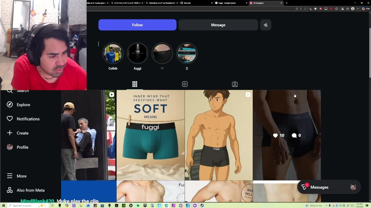Click the Create plus icon
Screen dimensions: 371x208
click(x=10, y=133)
